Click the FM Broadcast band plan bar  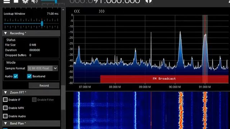coord(164,79)
